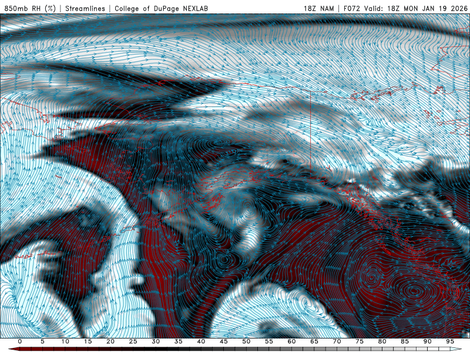Click the "Streamlines" header label
The height and width of the screenshot is (352, 470).
click(x=85, y=8)
